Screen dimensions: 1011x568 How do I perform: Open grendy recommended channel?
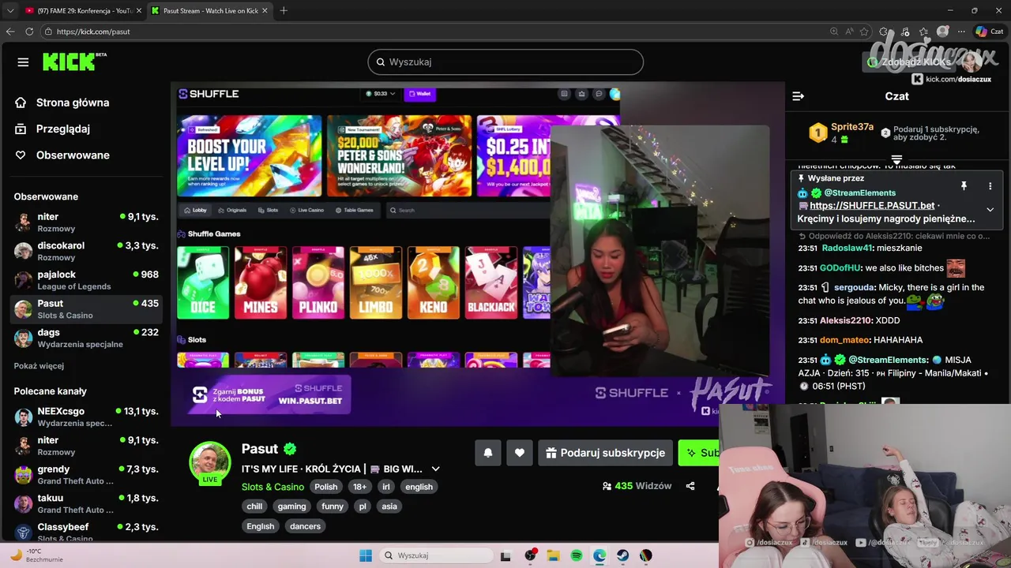pyautogui.click(x=85, y=475)
